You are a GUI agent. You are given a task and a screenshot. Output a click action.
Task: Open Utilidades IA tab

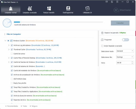[x=87, y=10]
